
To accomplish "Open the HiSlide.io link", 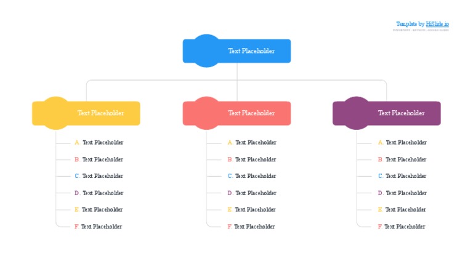I will 437,24.
